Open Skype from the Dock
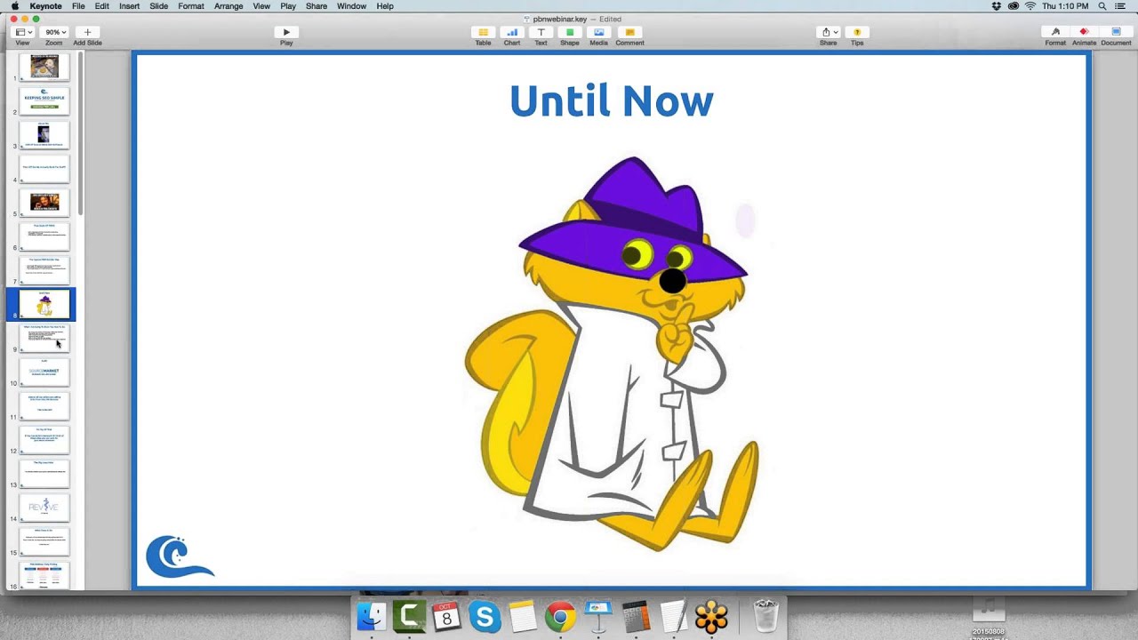The width and height of the screenshot is (1138, 640). tap(485, 616)
